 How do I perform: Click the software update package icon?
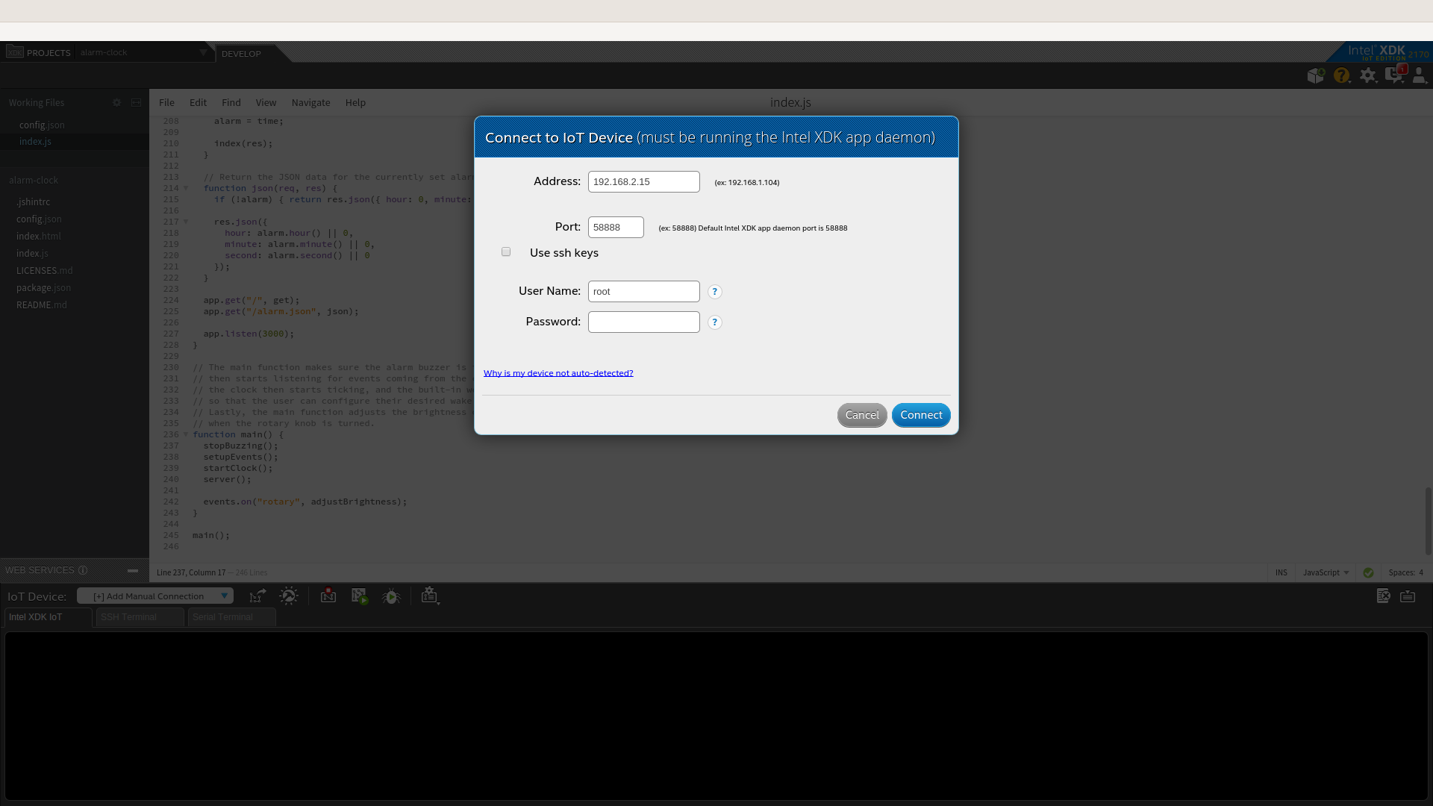1316,75
